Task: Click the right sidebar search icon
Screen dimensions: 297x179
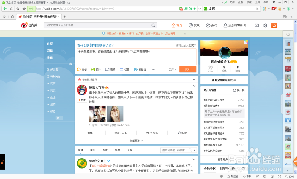Action: coord(288,35)
